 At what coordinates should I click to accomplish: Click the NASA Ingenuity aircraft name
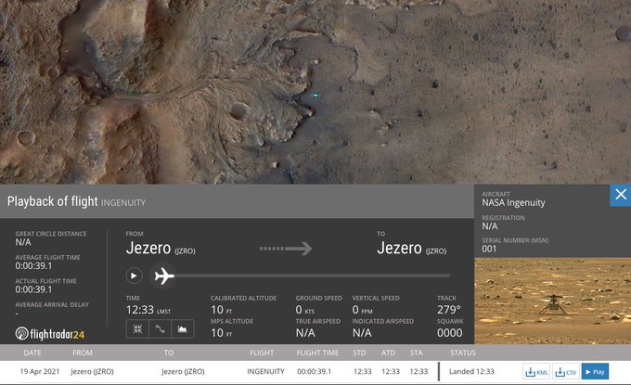coord(513,203)
